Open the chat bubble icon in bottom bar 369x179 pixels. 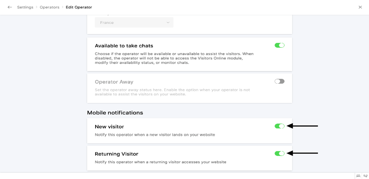[365, 176]
